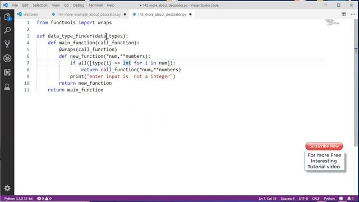Open the Search view in activity bar
The image size is (359, 202).
coord(7,30)
